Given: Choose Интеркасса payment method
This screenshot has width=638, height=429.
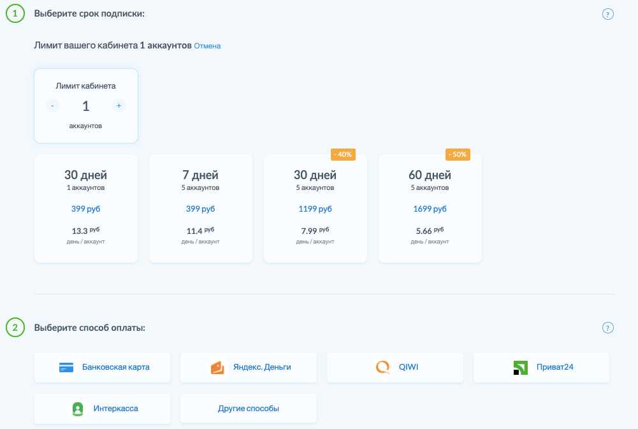Looking at the screenshot, I should tap(102, 408).
